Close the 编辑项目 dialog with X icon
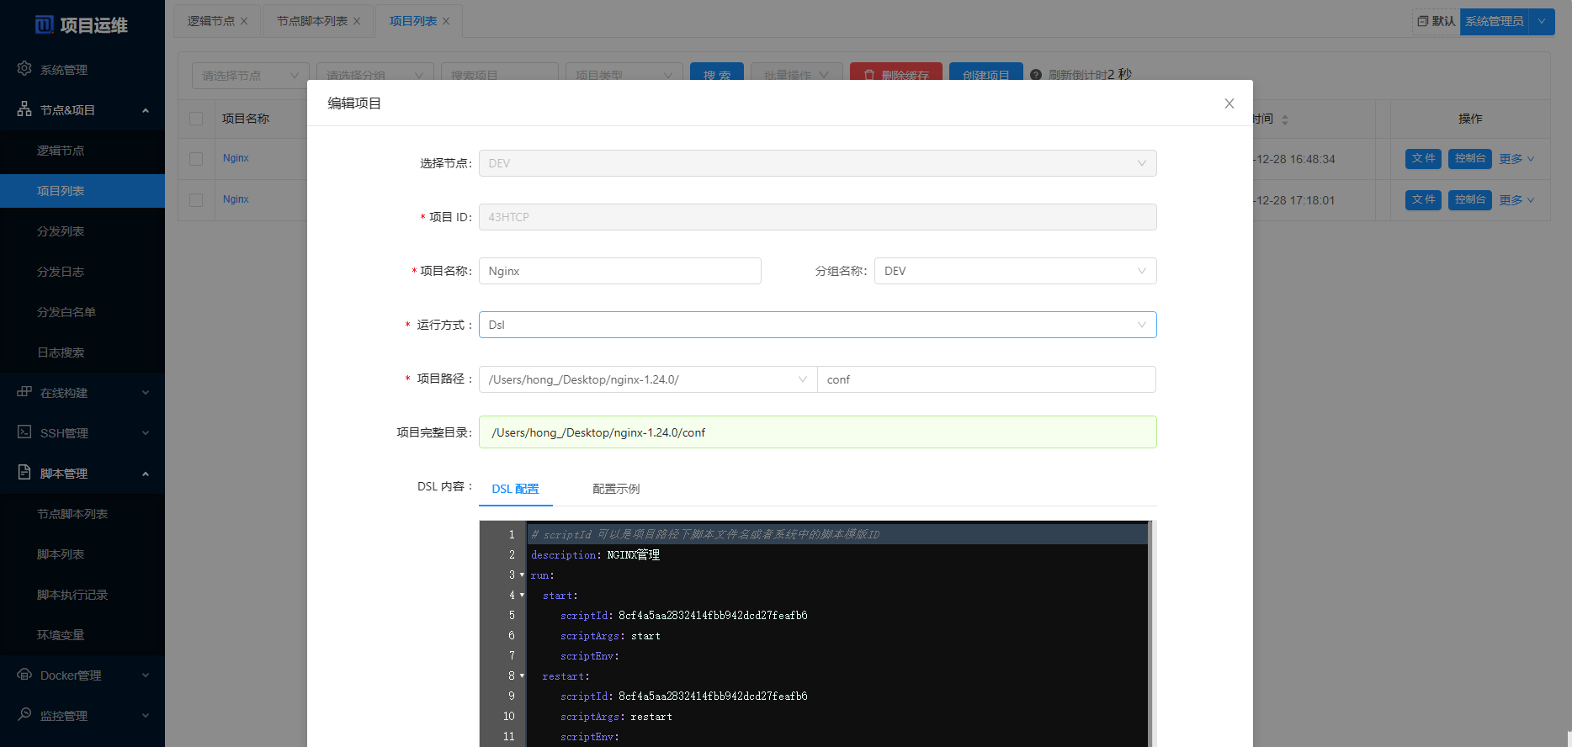The width and height of the screenshot is (1572, 747). click(1229, 103)
